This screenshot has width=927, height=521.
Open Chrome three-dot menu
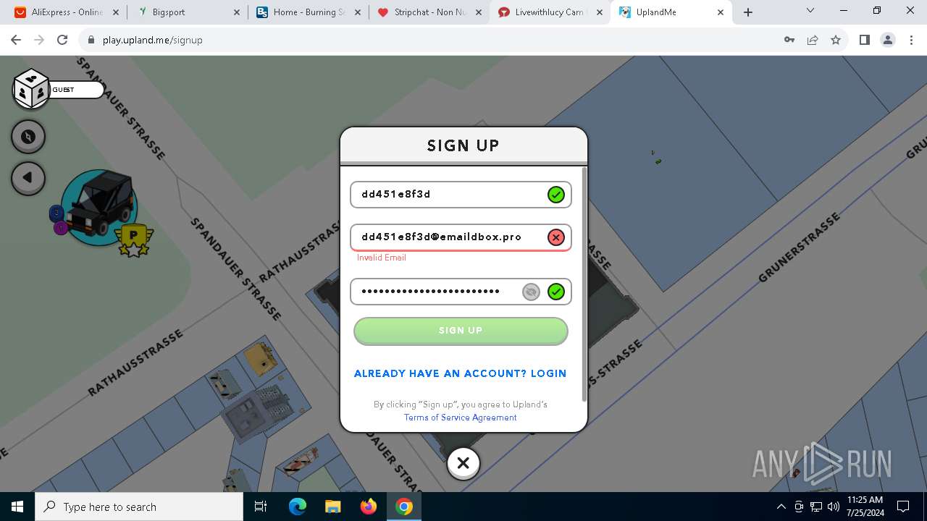pos(910,40)
